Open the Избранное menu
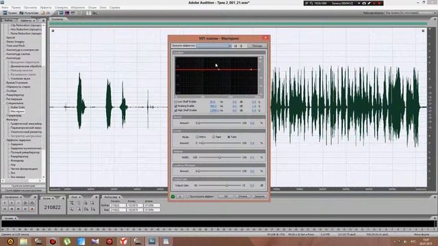The height and width of the screenshot is (246, 438). pyautogui.click(x=78, y=8)
